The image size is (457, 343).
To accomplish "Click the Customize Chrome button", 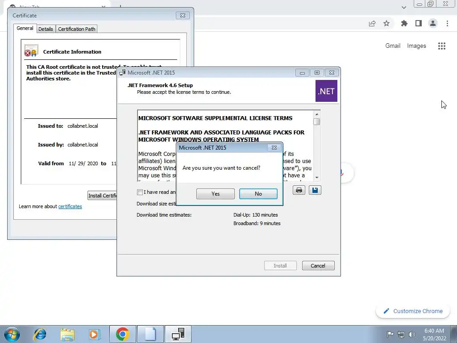I will click(x=413, y=311).
